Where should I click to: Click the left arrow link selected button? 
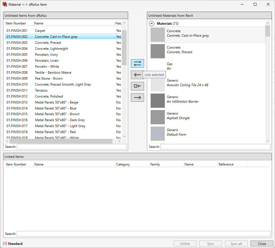pyautogui.click(x=137, y=75)
